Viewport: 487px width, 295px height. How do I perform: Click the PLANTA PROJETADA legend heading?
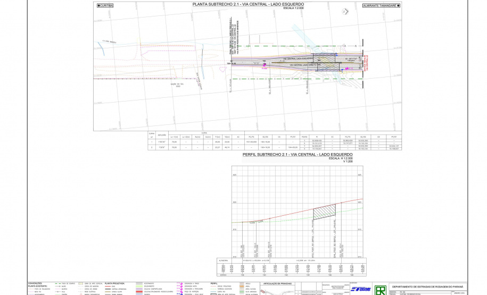[115, 283]
